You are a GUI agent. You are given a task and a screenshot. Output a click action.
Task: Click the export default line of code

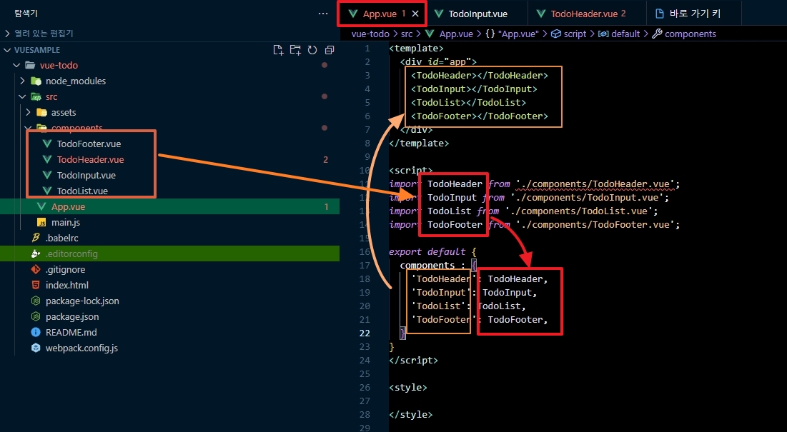(x=432, y=251)
